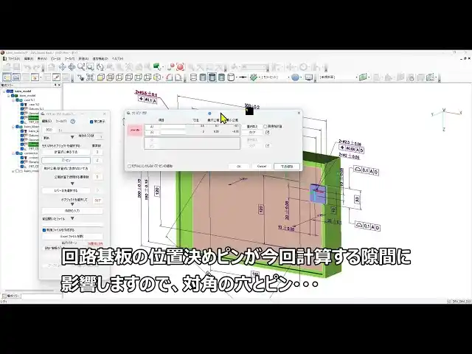Click the 穴・ピン button in small dialog
The width and height of the screenshot is (472, 354).
(x=66, y=161)
